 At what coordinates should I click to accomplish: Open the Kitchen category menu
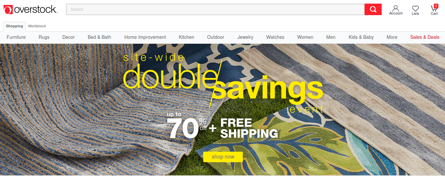click(x=186, y=37)
